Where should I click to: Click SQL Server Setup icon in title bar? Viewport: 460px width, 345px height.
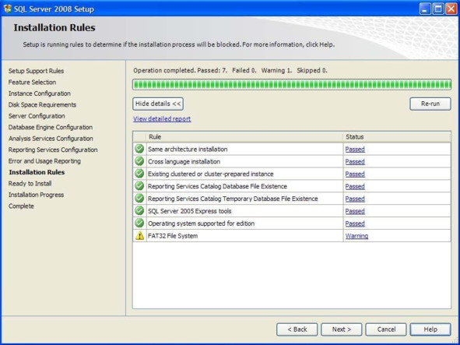tap(7, 9)
